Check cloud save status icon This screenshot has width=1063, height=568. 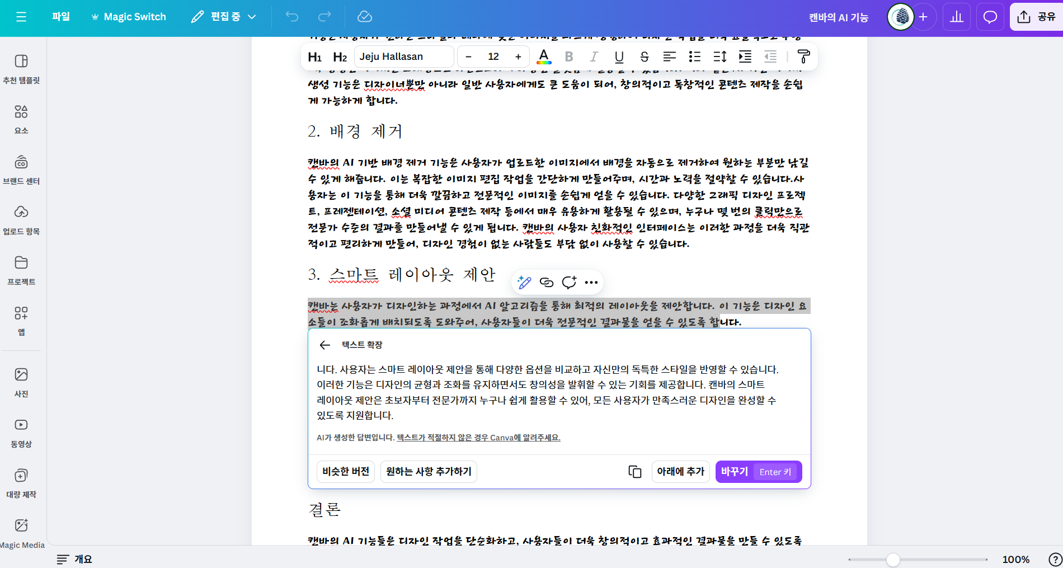coord(365,17)
